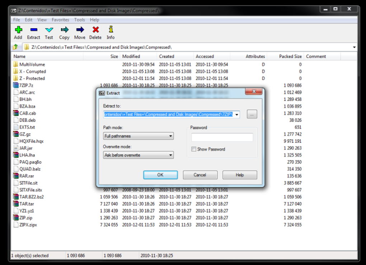Open the RAR.rar archive icon
The image size is (366, 265).
click(16, 176)
